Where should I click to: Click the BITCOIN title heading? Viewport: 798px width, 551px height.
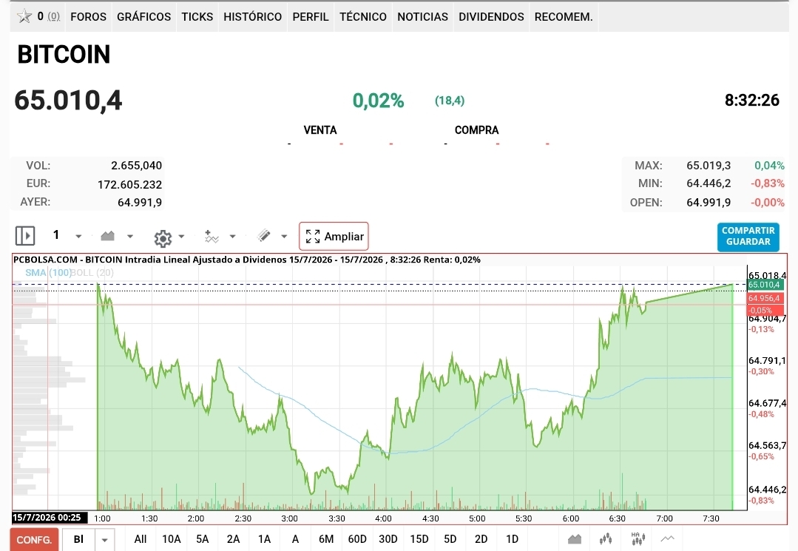coord(64,55)
